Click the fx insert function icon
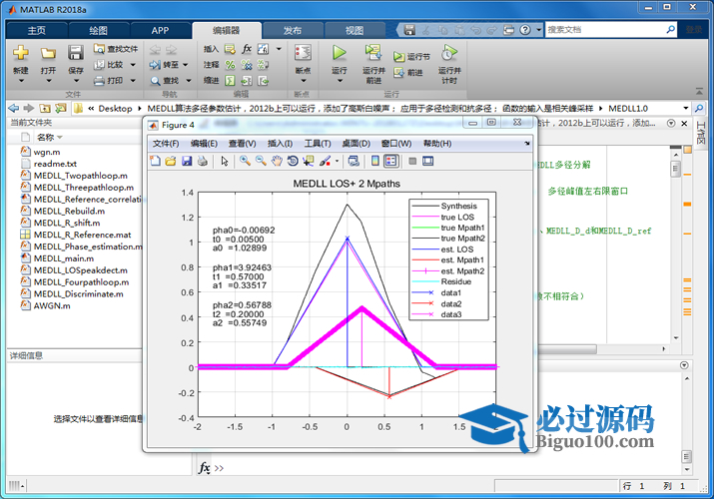Viewport: 714px width, 499px height. tap(247, 48)
